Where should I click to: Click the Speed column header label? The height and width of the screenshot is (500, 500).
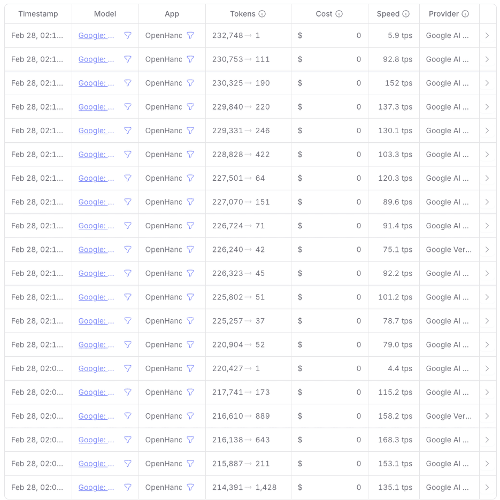[x=388, y=14]
